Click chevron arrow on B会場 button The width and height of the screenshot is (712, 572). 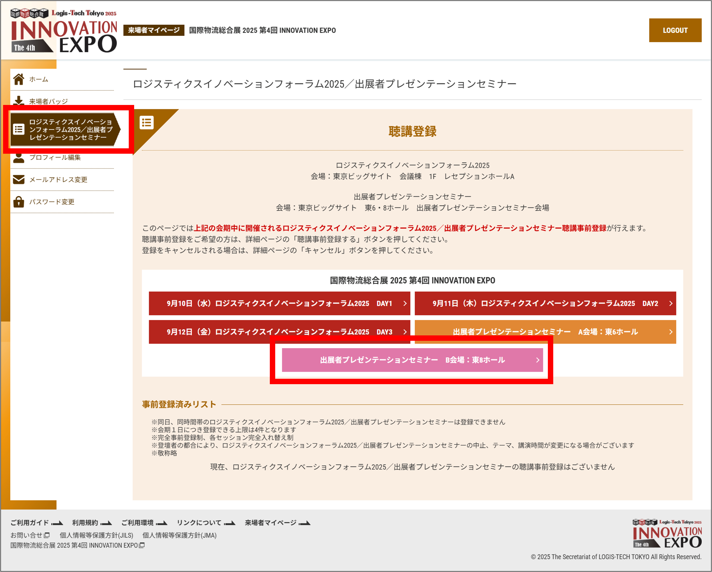click(538, 360)
